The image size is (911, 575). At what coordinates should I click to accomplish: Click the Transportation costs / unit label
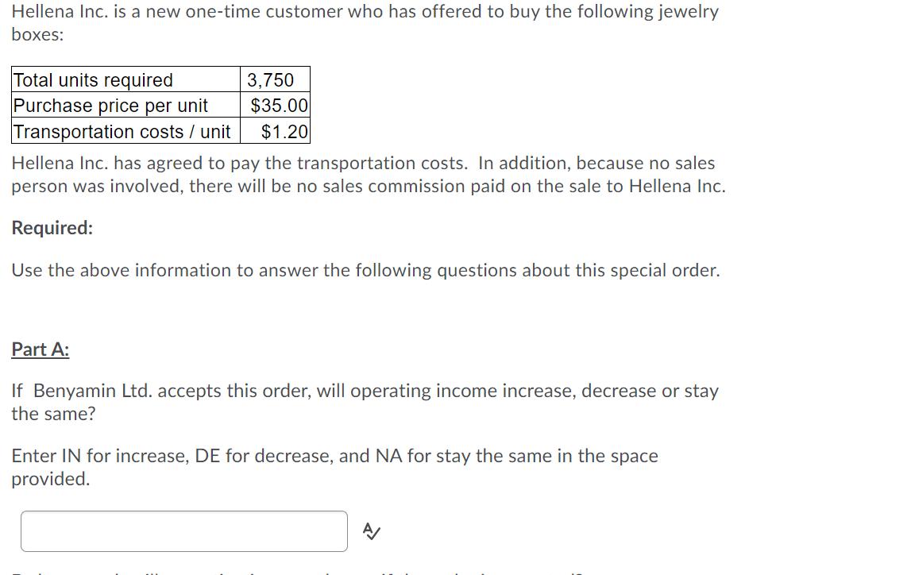pyautogui.click(x=123, y=131)
